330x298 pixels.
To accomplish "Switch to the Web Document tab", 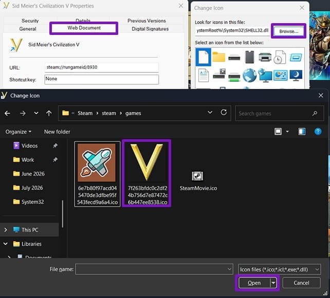I will coord(84,28).
